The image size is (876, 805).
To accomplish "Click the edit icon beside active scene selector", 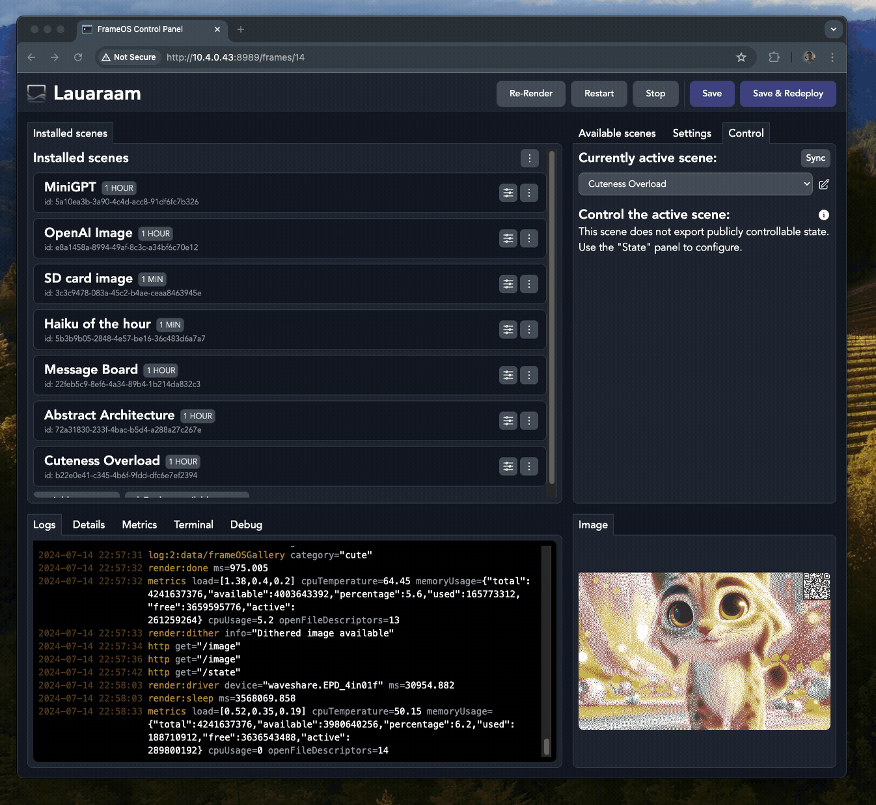I will 824,184.
